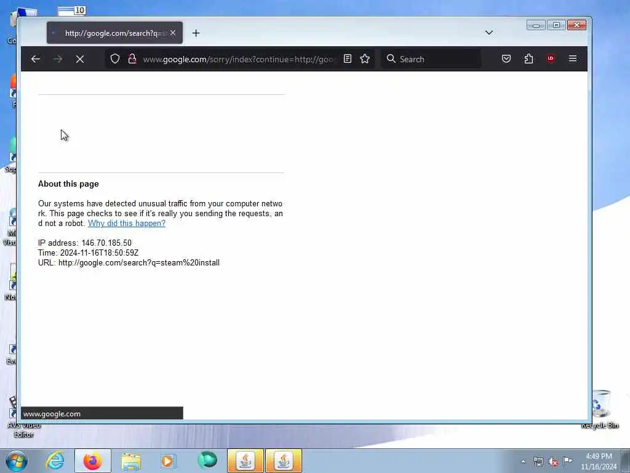Image resolution: width=630 pixels, height=473 pixels.
Task: Switch to second Java taskbar window
Action: 284,461
